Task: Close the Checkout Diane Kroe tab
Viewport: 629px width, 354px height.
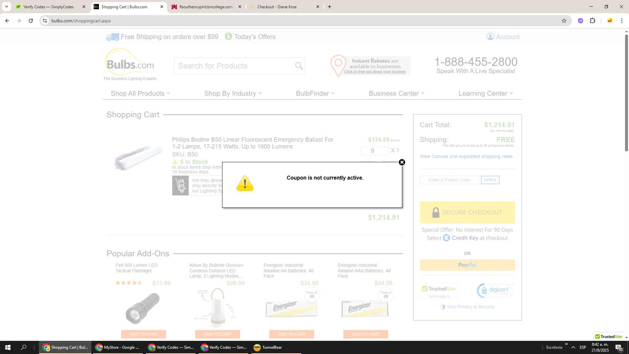Action: click(317, 7)
